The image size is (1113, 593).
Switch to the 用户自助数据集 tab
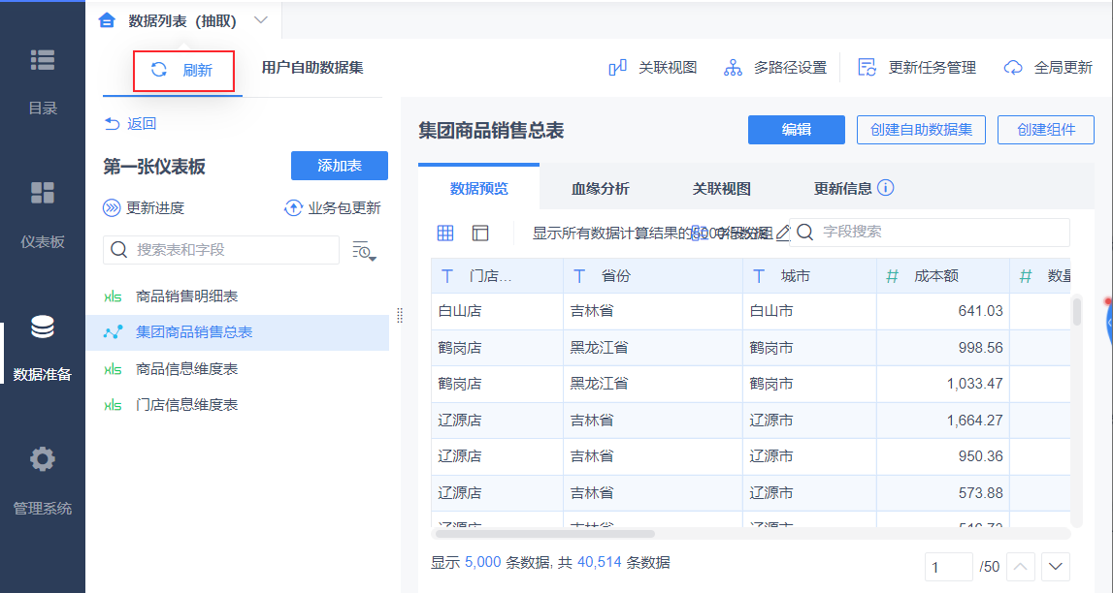coord(312,68)
